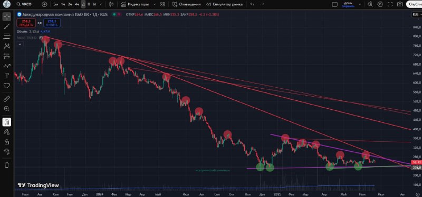Viewport: 422px width, 197px height.
Task: Open the Fibonacci tools group
Action: [x=7, y=36]
